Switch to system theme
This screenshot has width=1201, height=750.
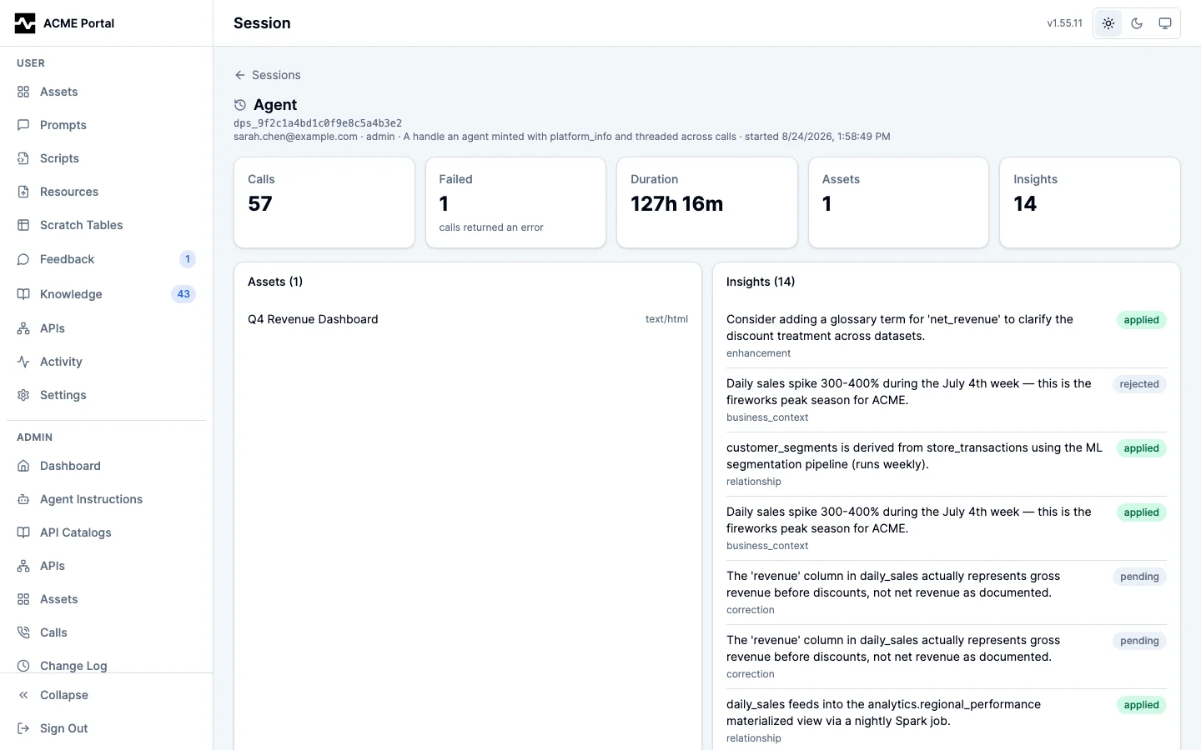(x=1165, y=23)
